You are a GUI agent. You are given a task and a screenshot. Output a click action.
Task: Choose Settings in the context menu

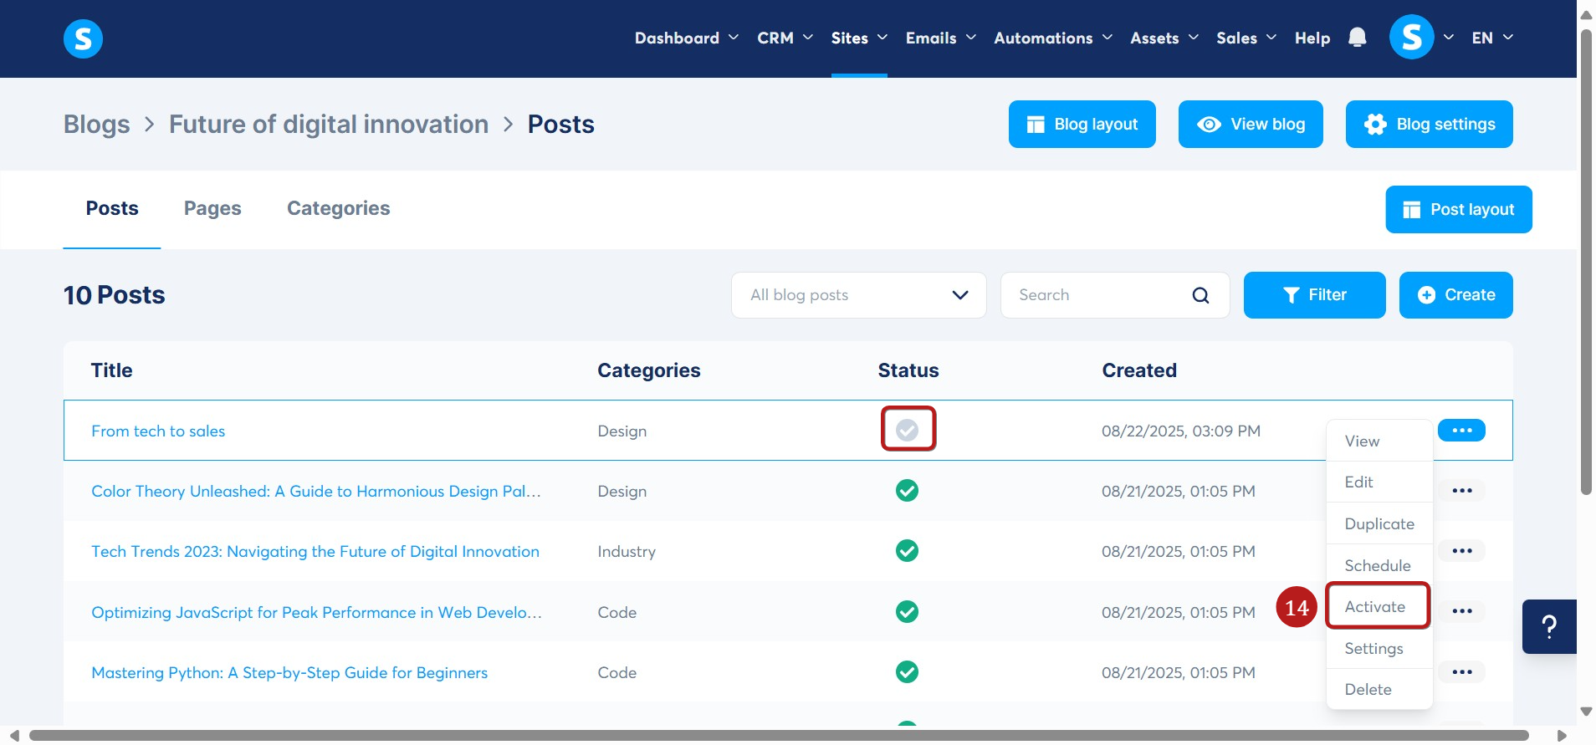[1379, 649]
